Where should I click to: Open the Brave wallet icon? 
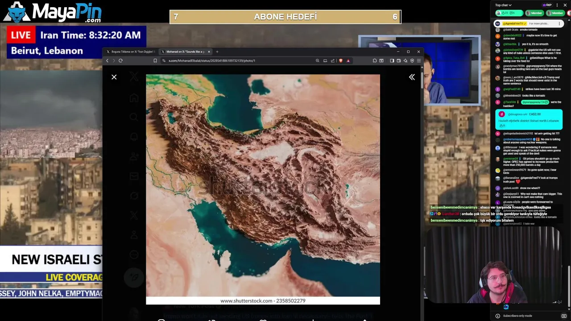tap(399, 61)
